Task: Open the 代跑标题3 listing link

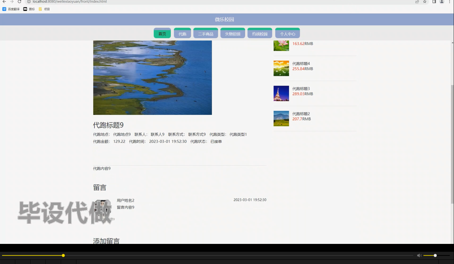Action: coord(301,88)
